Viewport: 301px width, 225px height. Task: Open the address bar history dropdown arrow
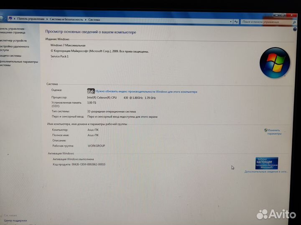coord(231,22)
